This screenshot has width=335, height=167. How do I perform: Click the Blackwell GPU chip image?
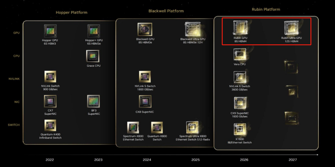145,30
